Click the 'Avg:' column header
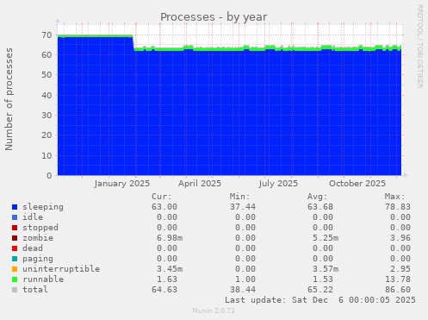 click(x=318, y=197)
